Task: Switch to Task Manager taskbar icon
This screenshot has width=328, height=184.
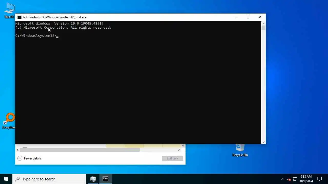Action: coord(93,179)
